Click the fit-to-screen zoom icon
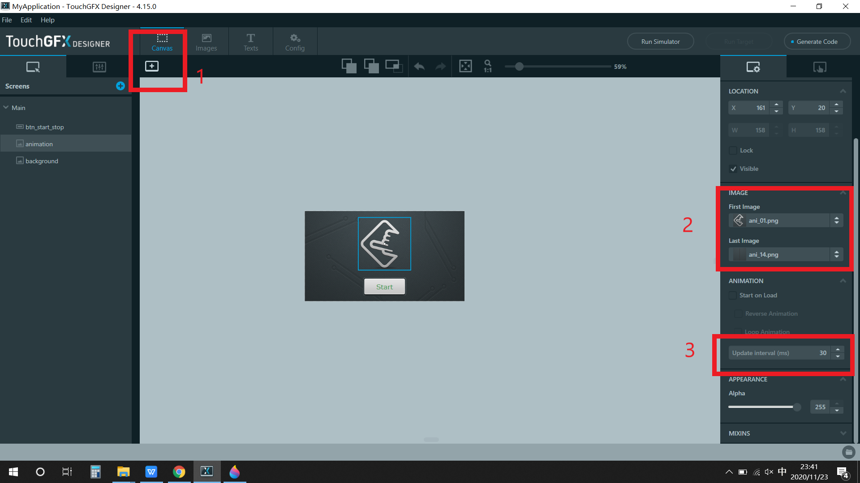This screenshot has width=860, height=483. click(465, 67)
